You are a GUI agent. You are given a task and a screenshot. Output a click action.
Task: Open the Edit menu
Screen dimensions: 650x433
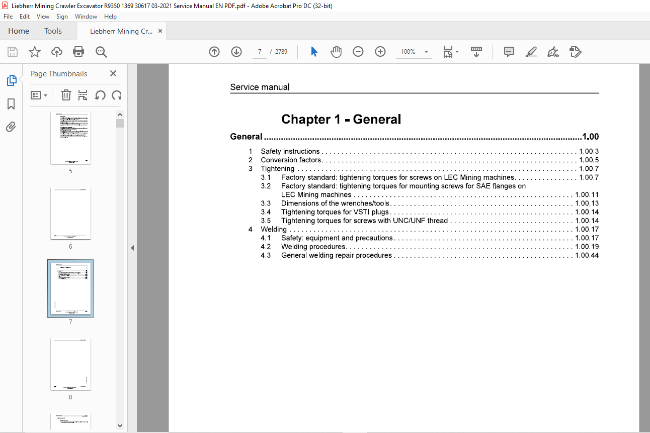pyautogui.click(x=25, y=17)
